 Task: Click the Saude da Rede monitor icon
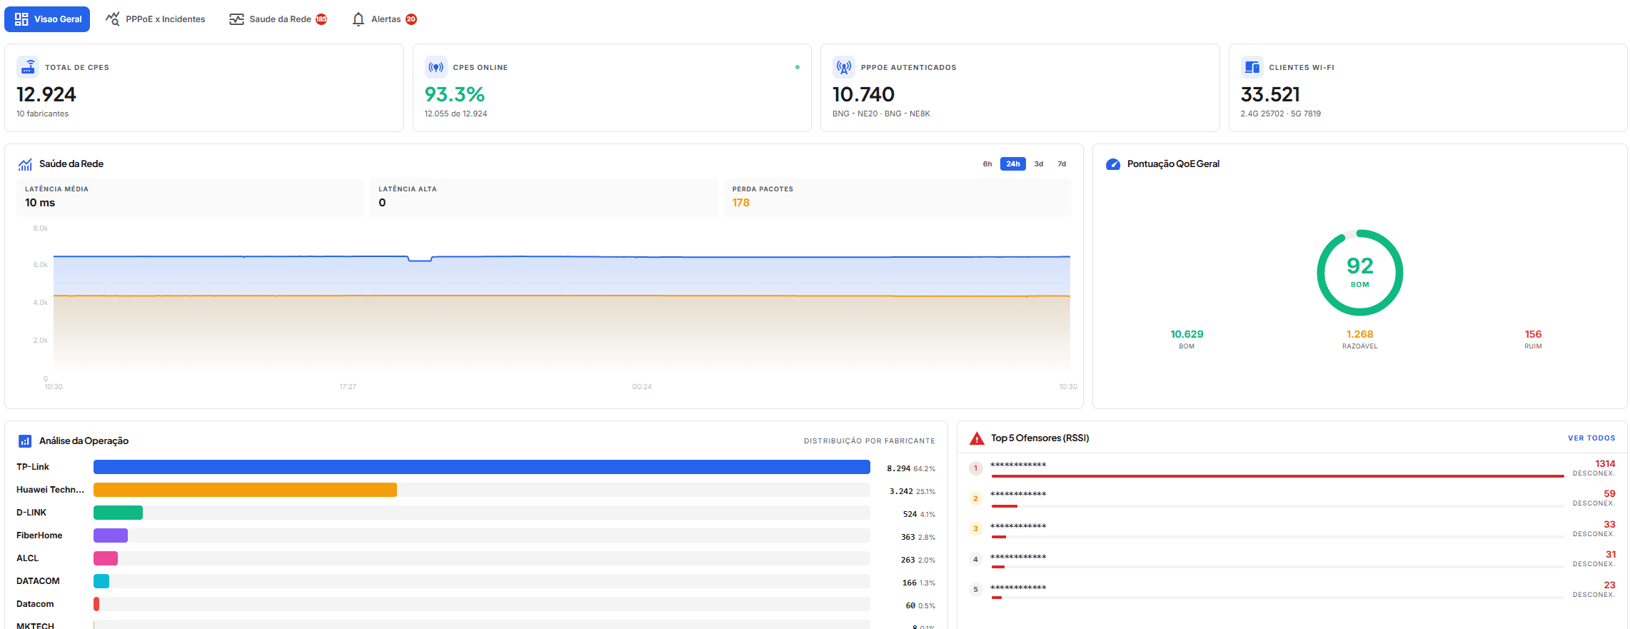coord(236,19)
